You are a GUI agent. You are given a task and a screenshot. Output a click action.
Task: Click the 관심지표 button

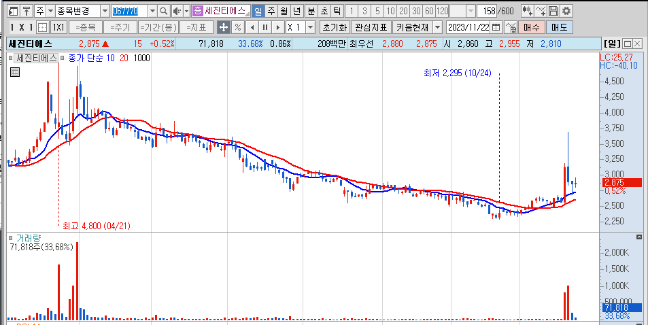[371, 28]
